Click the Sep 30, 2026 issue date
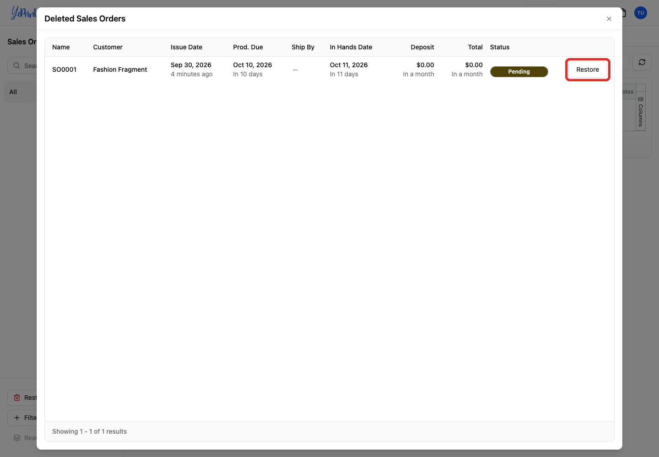Viewport: 659px width, 457px height. coord(191,65)
